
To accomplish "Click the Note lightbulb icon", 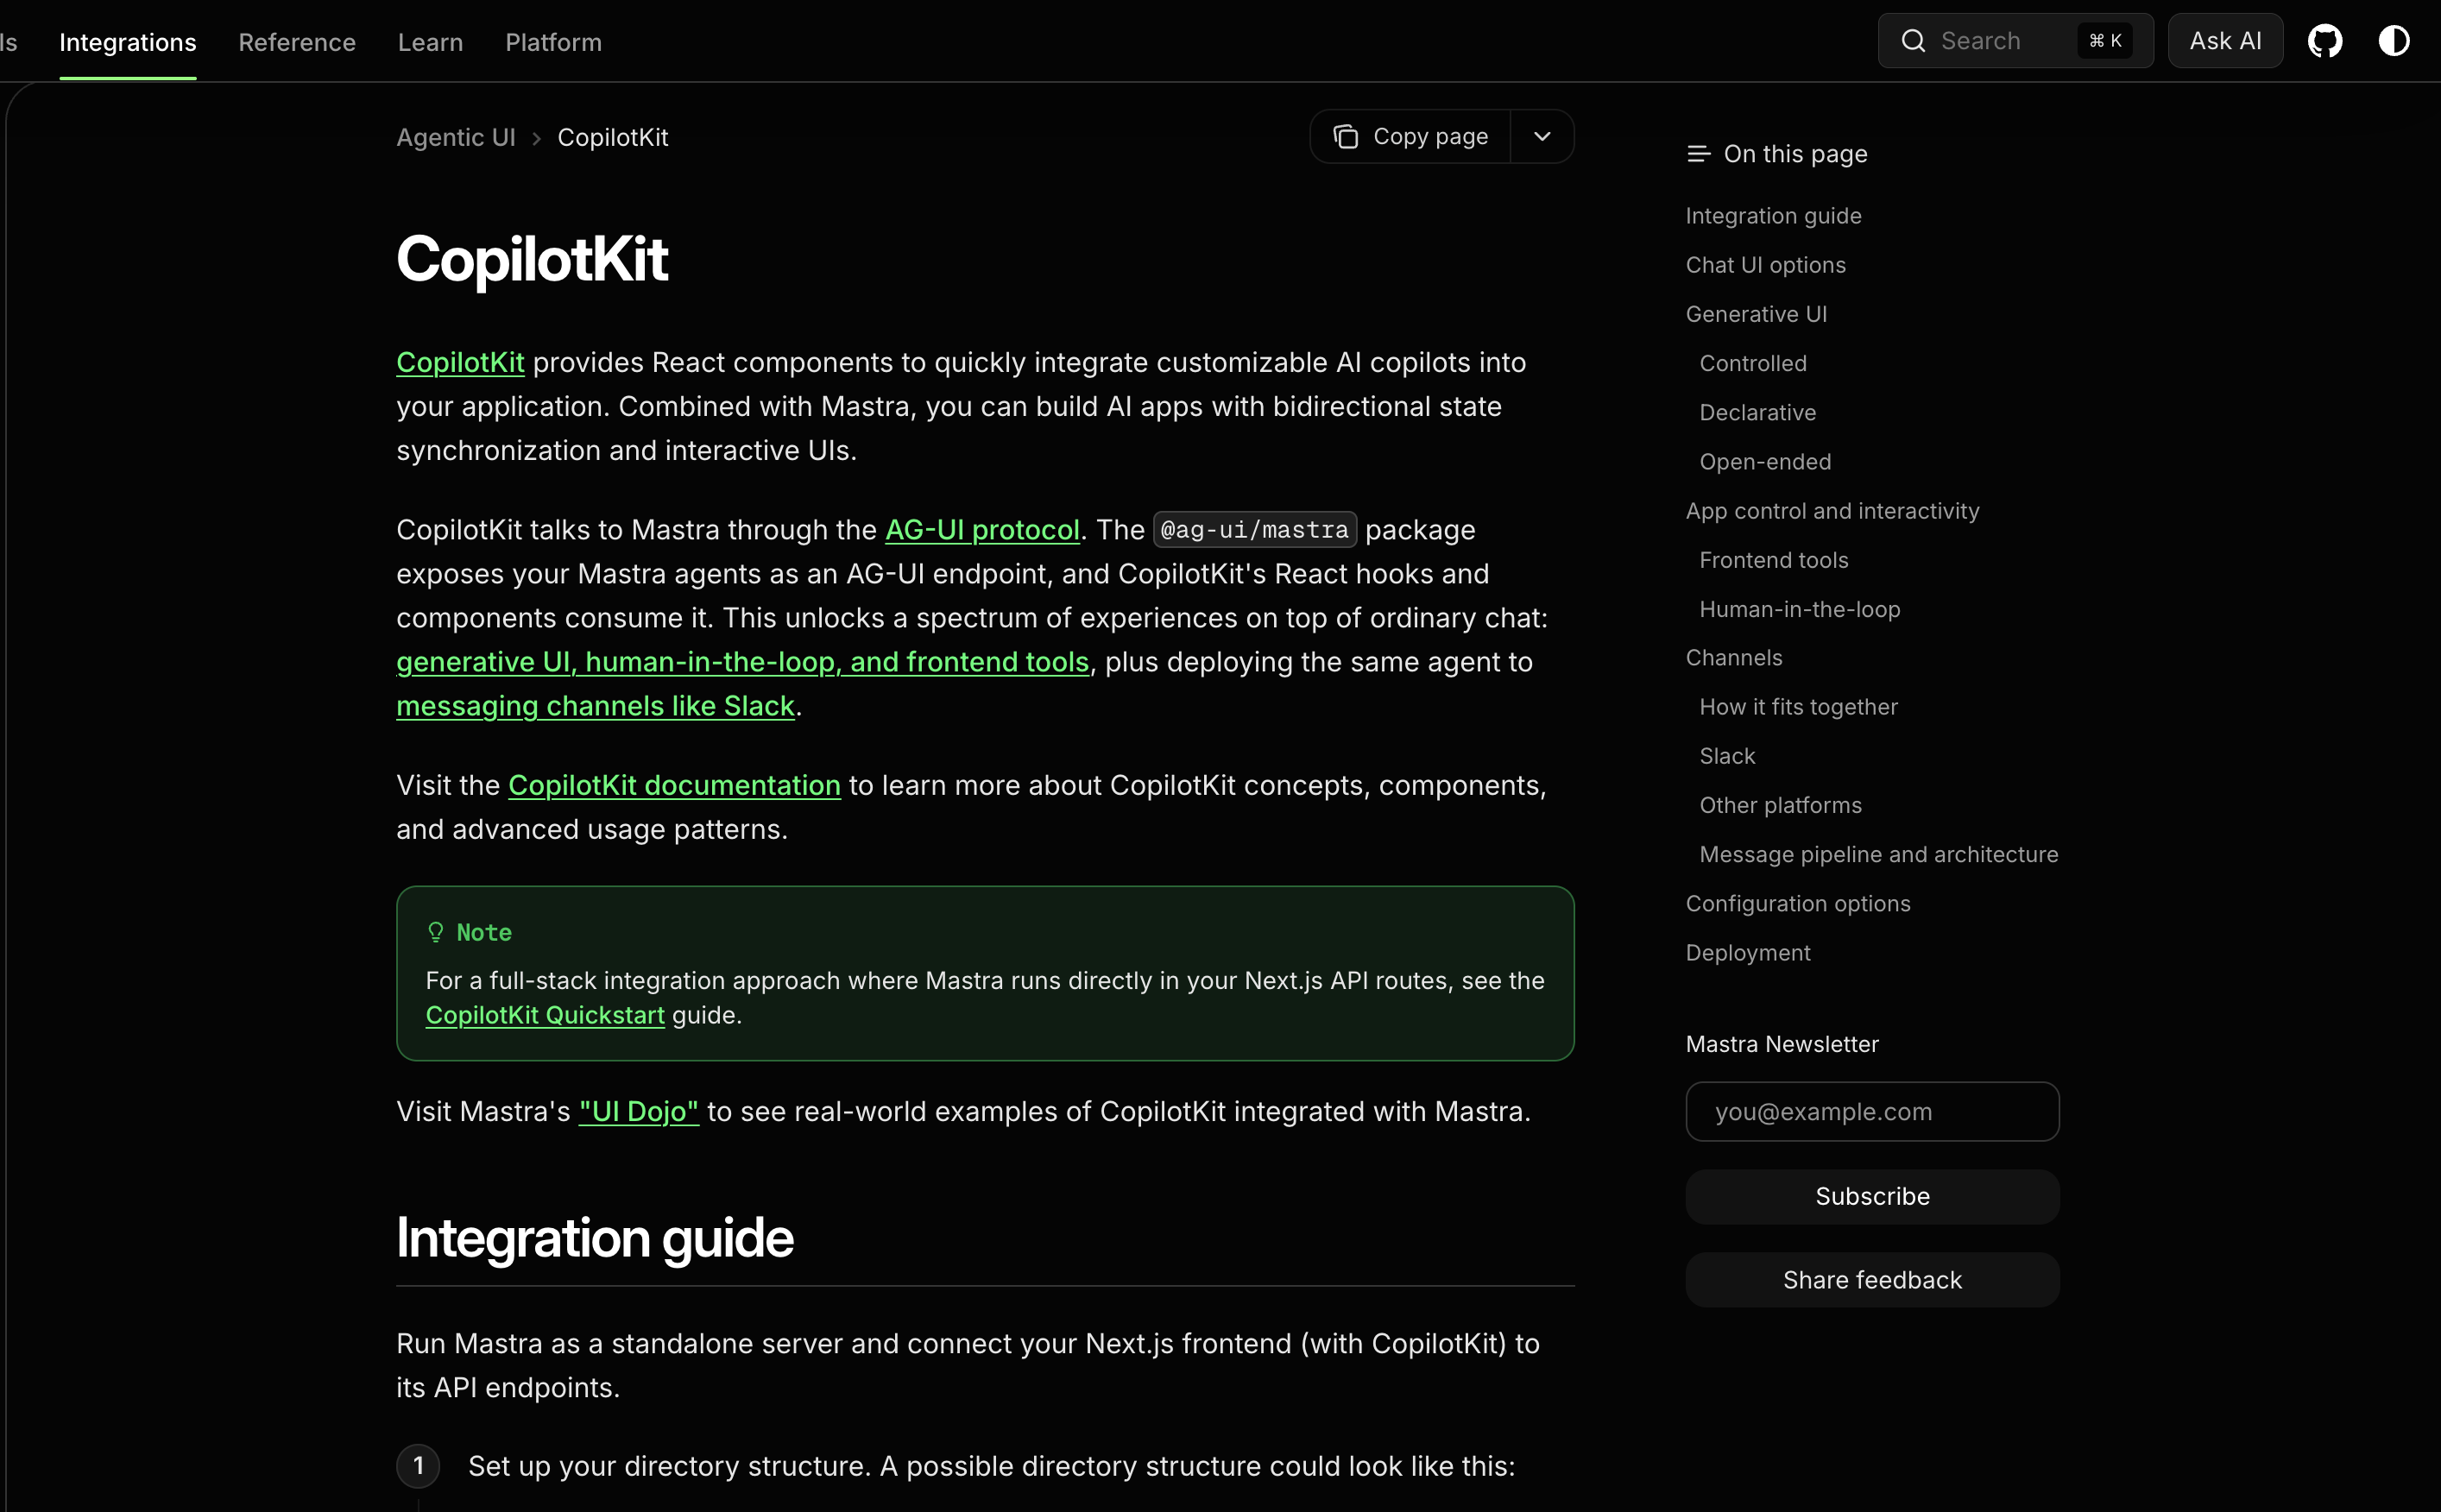I will [436, 932].
